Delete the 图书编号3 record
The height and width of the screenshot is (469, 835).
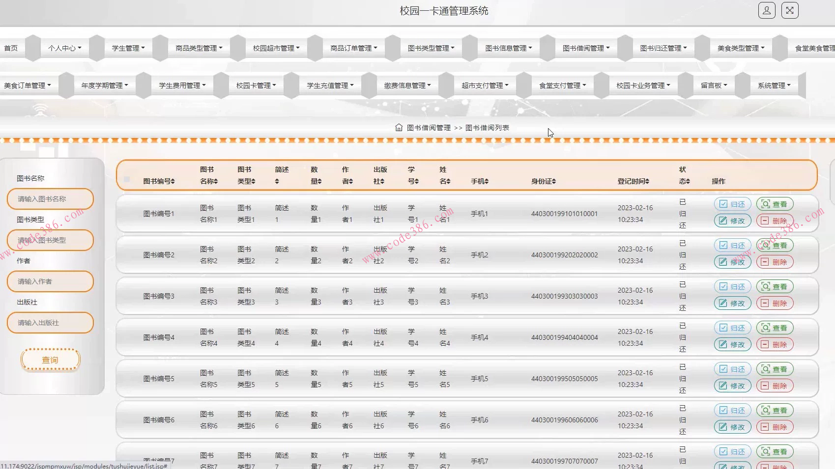(x=775, y=303)
